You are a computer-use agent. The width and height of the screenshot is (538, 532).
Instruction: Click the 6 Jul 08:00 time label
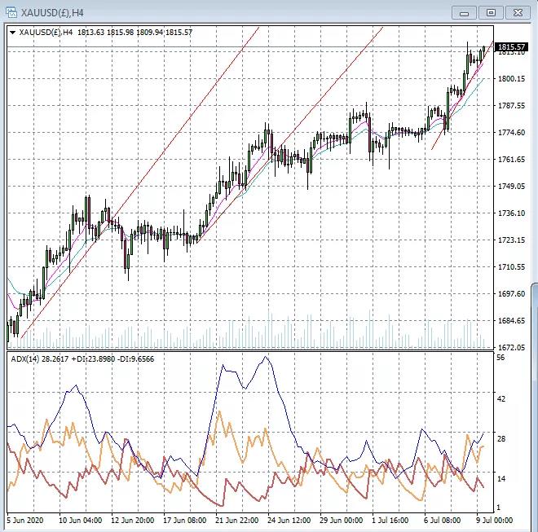[443, 521]
